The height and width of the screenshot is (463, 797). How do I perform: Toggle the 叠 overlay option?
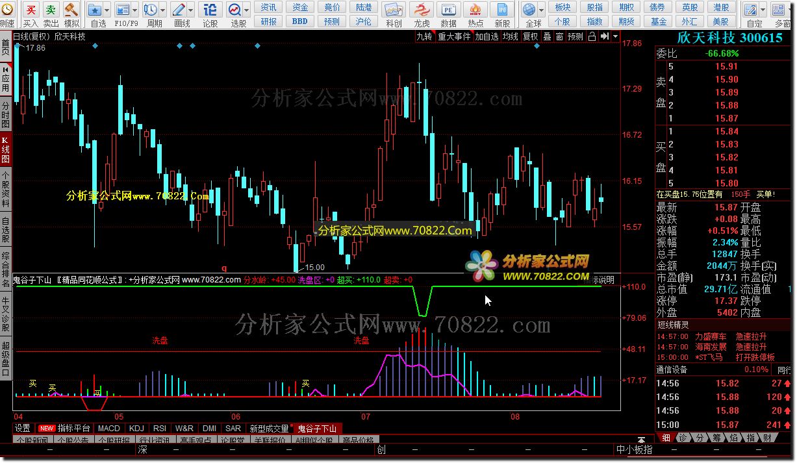coord(547,37)
